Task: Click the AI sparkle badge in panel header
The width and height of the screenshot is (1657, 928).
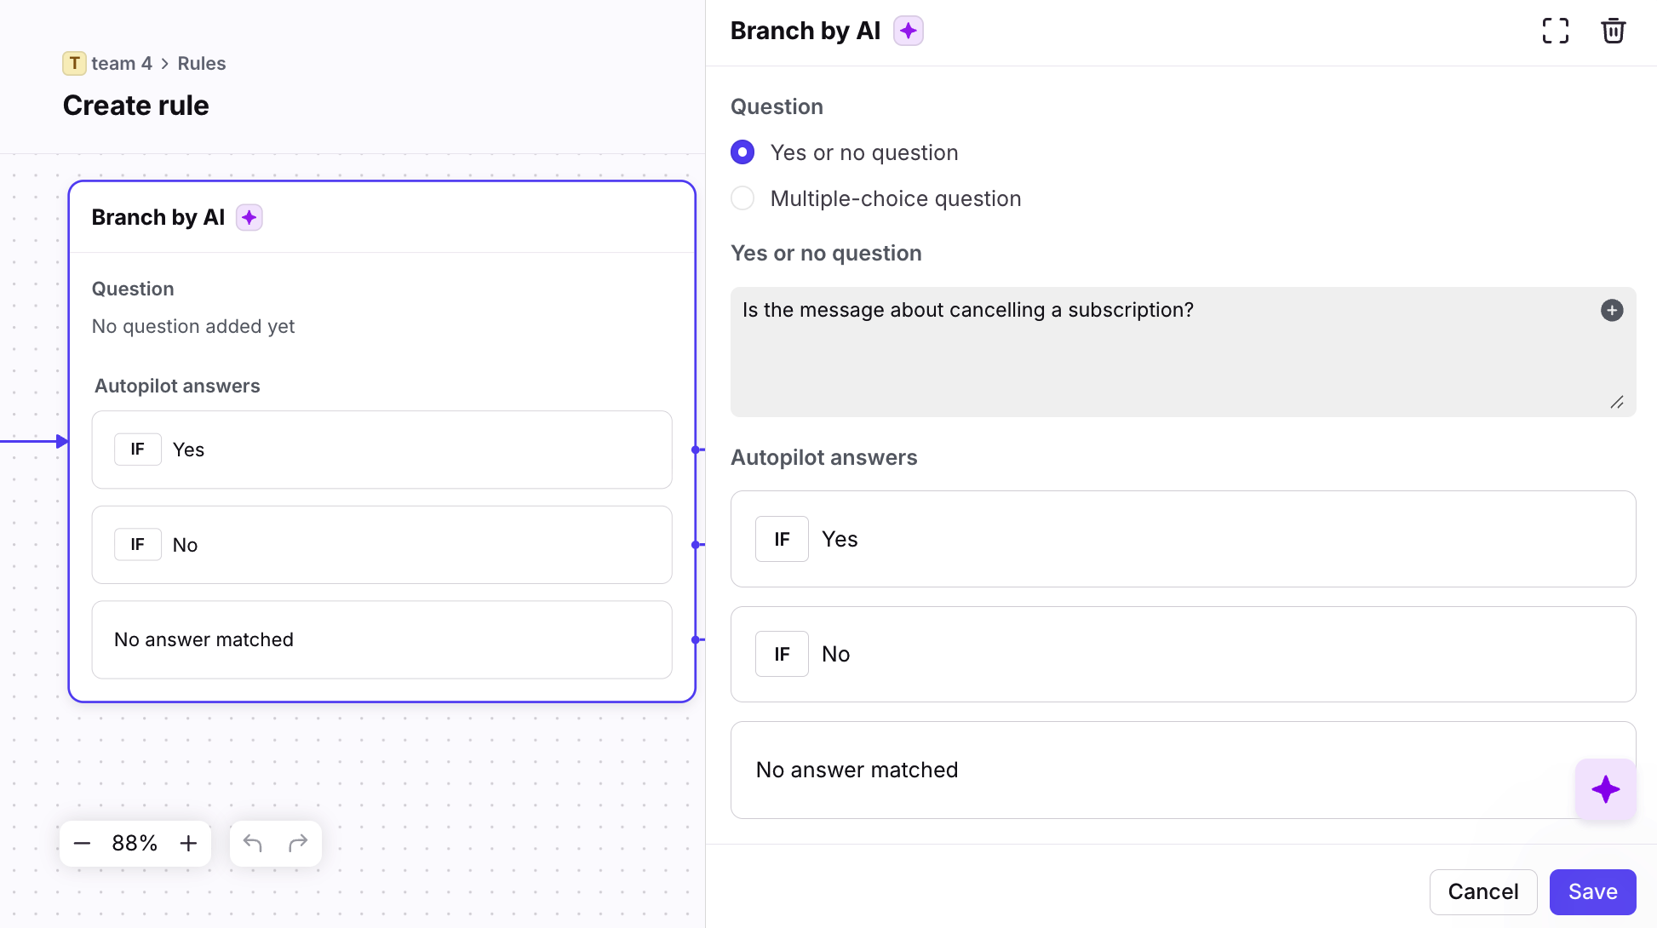Action: click(x=908, y=31)
